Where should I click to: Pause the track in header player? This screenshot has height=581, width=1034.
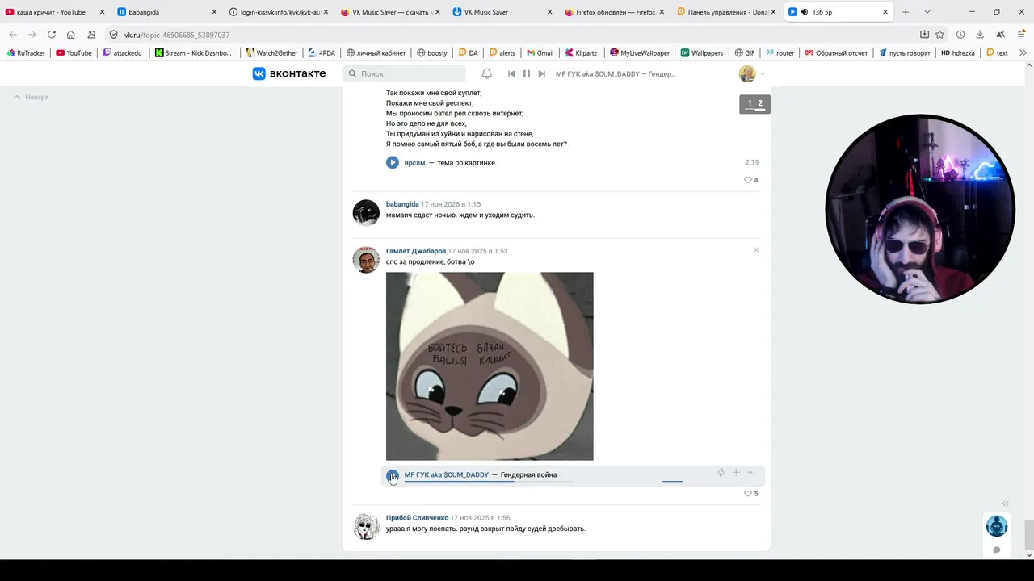(527, 73)
